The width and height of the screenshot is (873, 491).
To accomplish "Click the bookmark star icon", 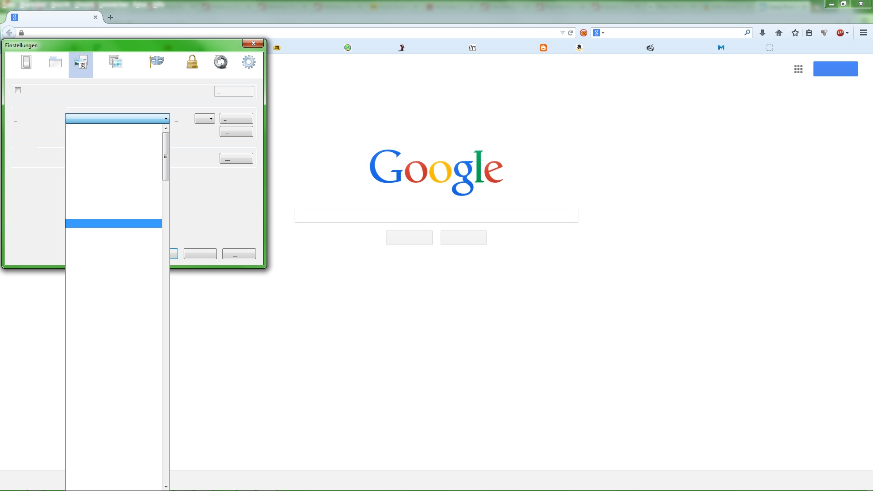I will pyautogui.click(x=795, y=33).
